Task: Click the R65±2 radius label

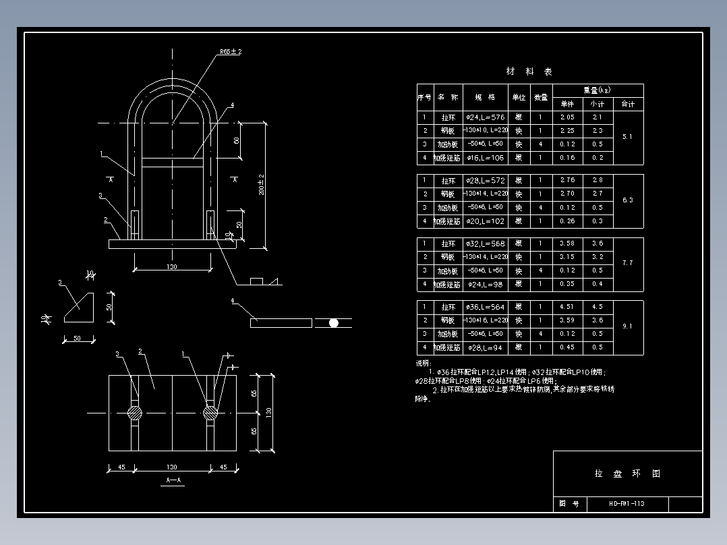Action: pos(231,51)
